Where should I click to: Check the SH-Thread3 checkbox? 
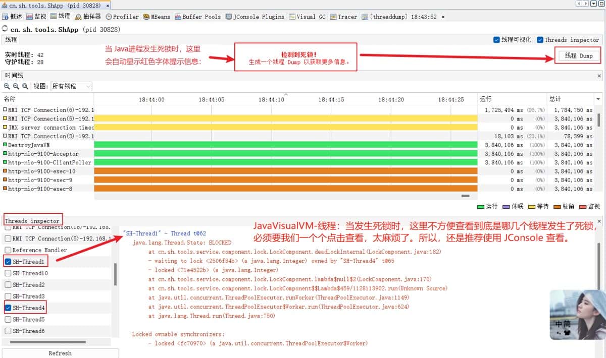click(x=8, y=296)
